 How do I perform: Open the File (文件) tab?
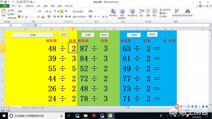point(5,6)
